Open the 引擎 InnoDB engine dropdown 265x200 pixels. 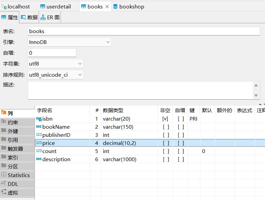[x=70, y=42]
